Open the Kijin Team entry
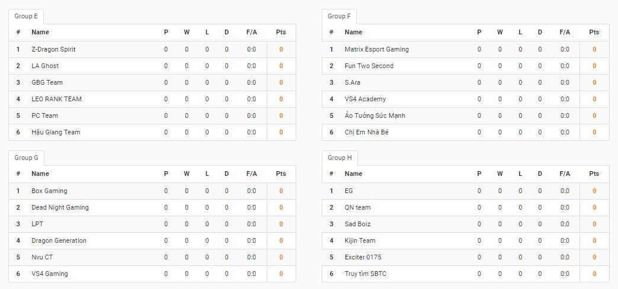This screenshot has width=618, height=289. [x=360, y=240]
